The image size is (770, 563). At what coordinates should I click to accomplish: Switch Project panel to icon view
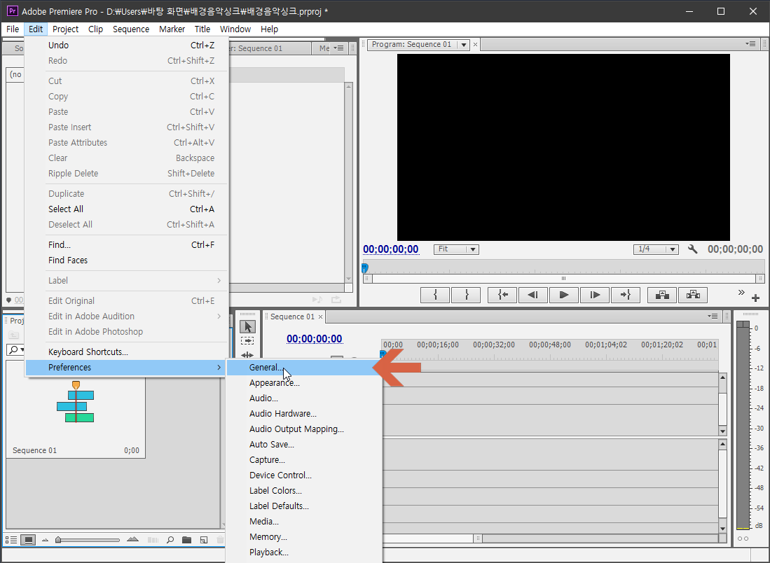[x=28, y=540]
